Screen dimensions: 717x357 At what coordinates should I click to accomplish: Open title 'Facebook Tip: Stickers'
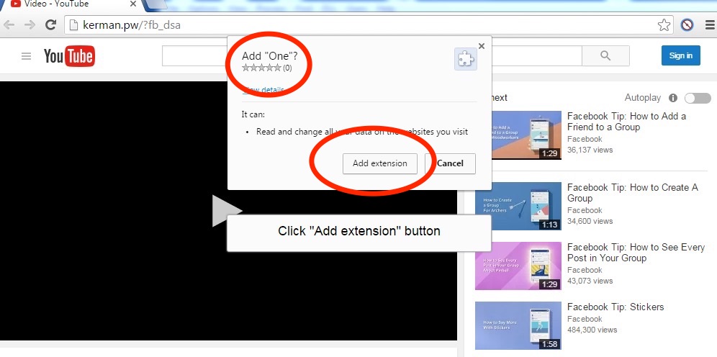[615, 307]
